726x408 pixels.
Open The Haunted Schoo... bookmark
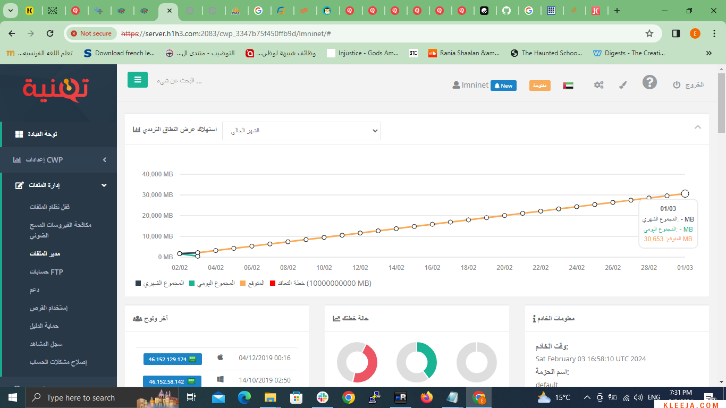click(546, 53)
